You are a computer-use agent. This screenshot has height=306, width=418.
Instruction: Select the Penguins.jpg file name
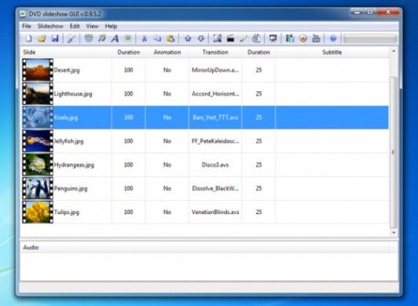pyautogui.click(x=71, y=188)
